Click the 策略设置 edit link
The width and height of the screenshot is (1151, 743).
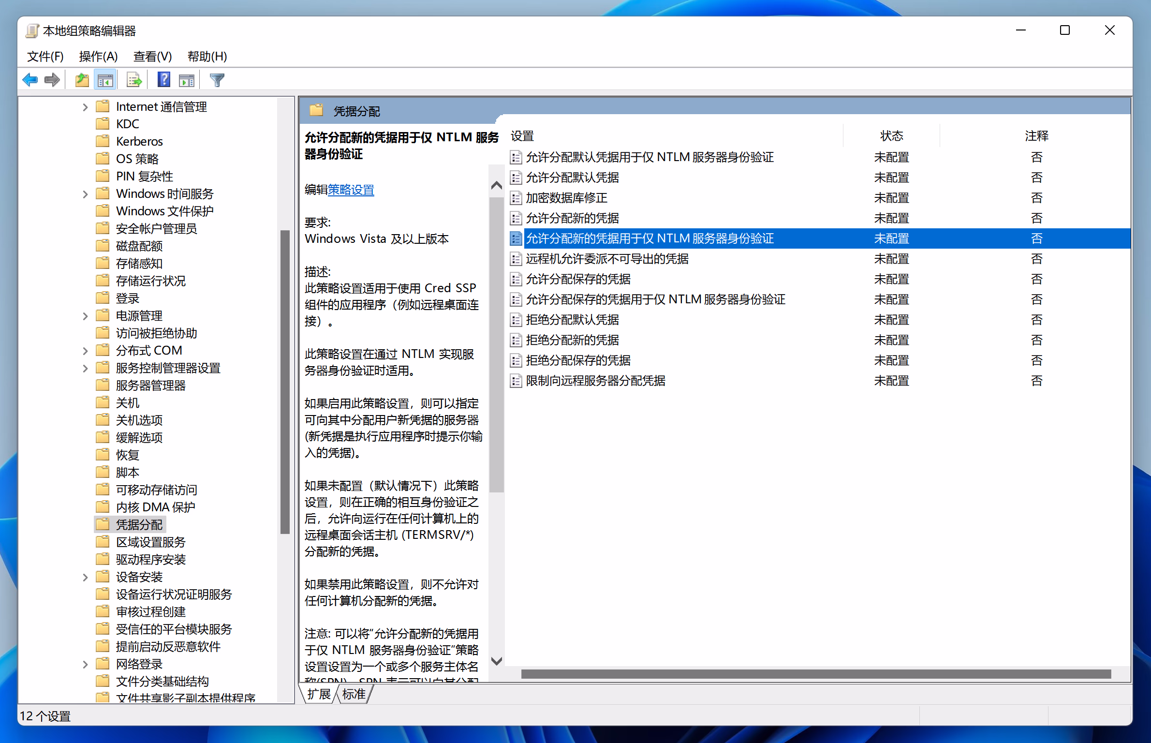coord(351,190)
